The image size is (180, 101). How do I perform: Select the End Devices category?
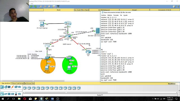point(6,87)
